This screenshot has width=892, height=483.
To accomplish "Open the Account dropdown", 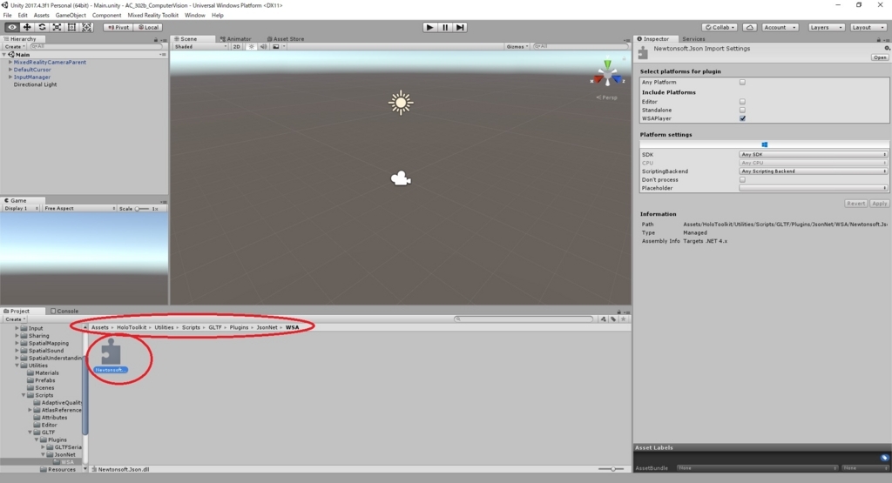I will point(780,27).
